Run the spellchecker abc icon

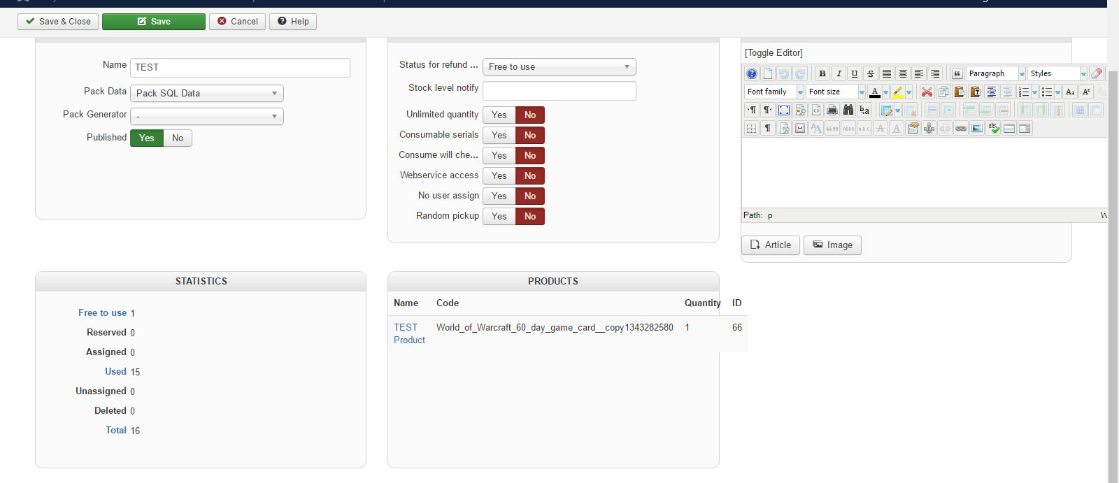(993, 128)
